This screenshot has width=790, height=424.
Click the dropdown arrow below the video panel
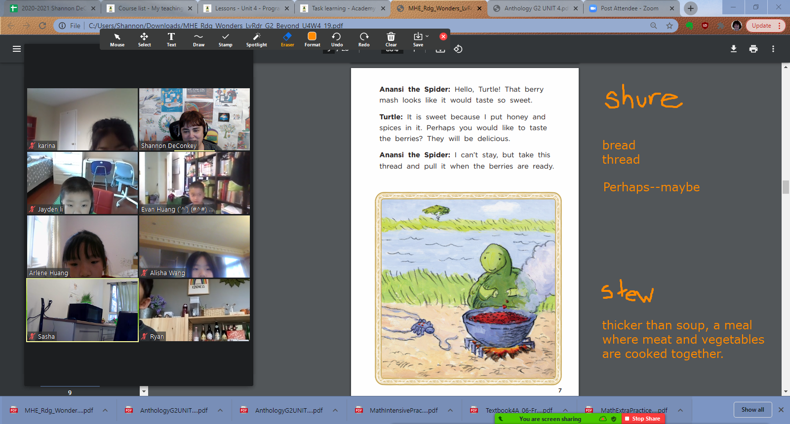(x=144, y=391)
